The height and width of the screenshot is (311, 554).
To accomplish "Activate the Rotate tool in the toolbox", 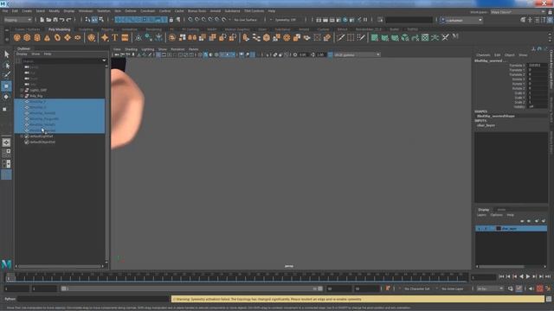I will pyautogui.click(x=6, y=97).
